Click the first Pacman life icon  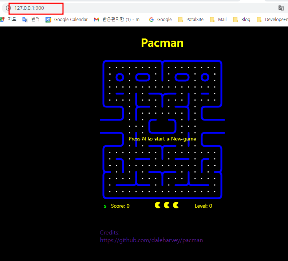coord(157,205)
